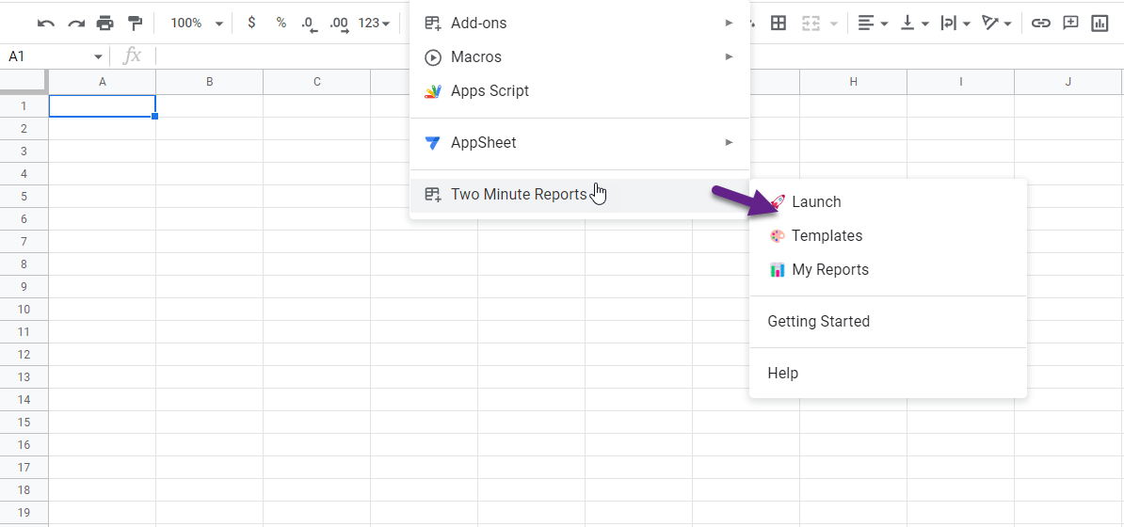Open the Name box dropdown arrow
This screenshot has width=1124, height=527.
(x=98, y=56)
